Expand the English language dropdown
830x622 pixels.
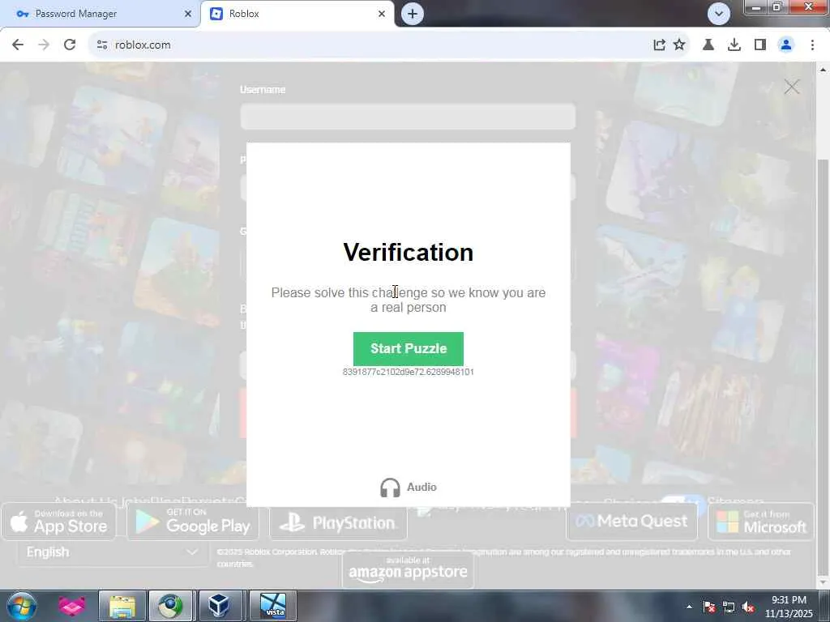(113, 552)
